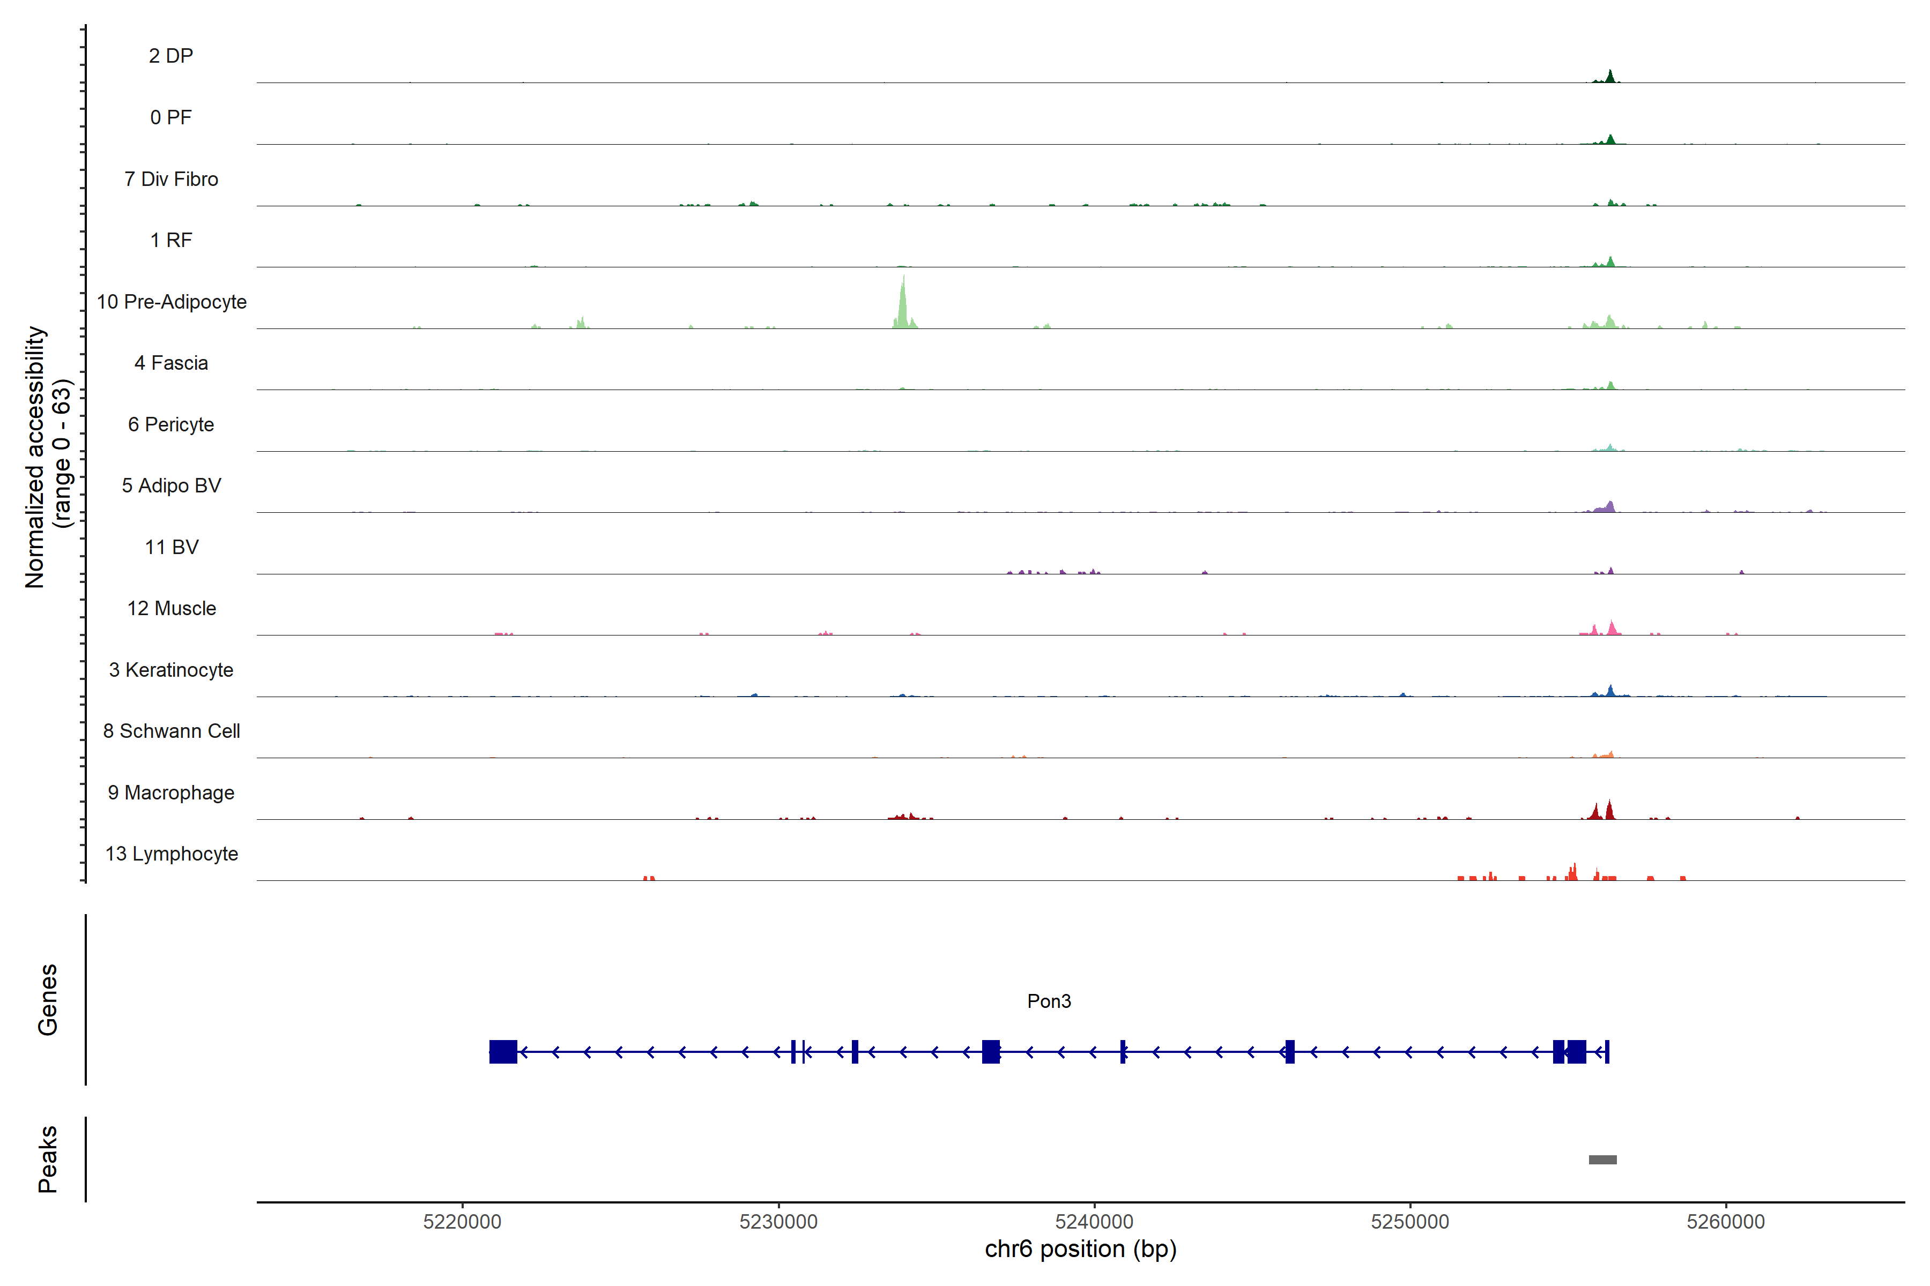Click the 5260000 x-axis tick label
This screenshot has width=1930, height=1286.
tap(1726, 1221)
